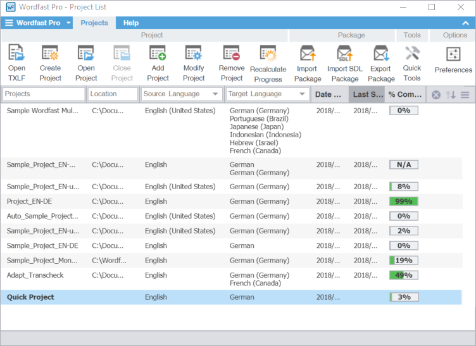
Task: Select the Sample_Project_EN-DE row
Action: coord(231,245)
